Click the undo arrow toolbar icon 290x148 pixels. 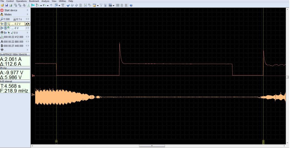click(50, 5)
